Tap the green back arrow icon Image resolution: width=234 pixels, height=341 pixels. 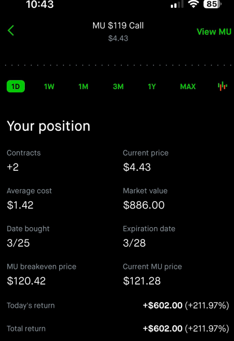(11, 30)
